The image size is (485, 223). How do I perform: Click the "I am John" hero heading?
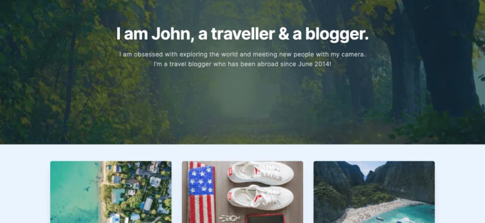pyautogui.click(x=242, y=34)
